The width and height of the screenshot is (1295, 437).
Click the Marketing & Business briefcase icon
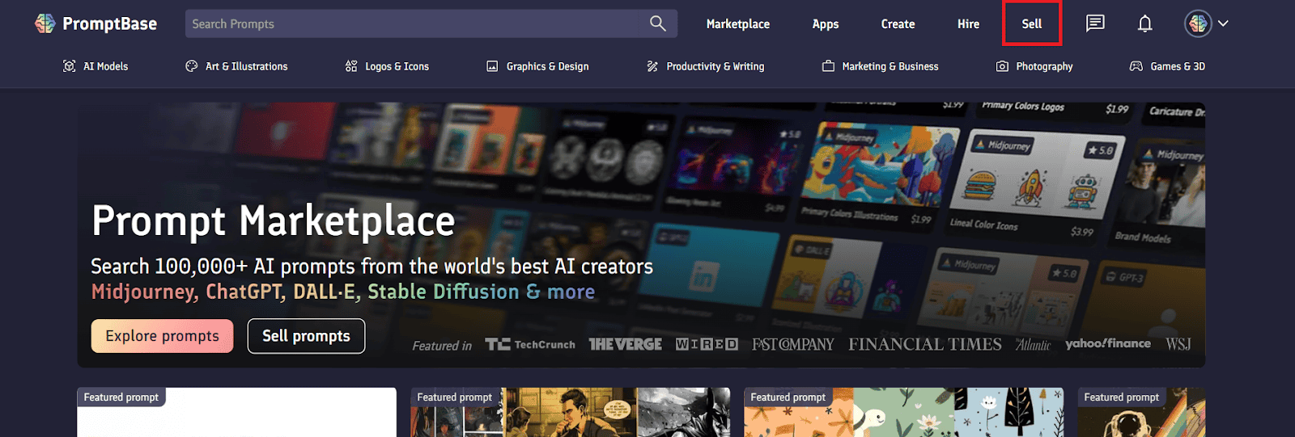click(828, 66)
